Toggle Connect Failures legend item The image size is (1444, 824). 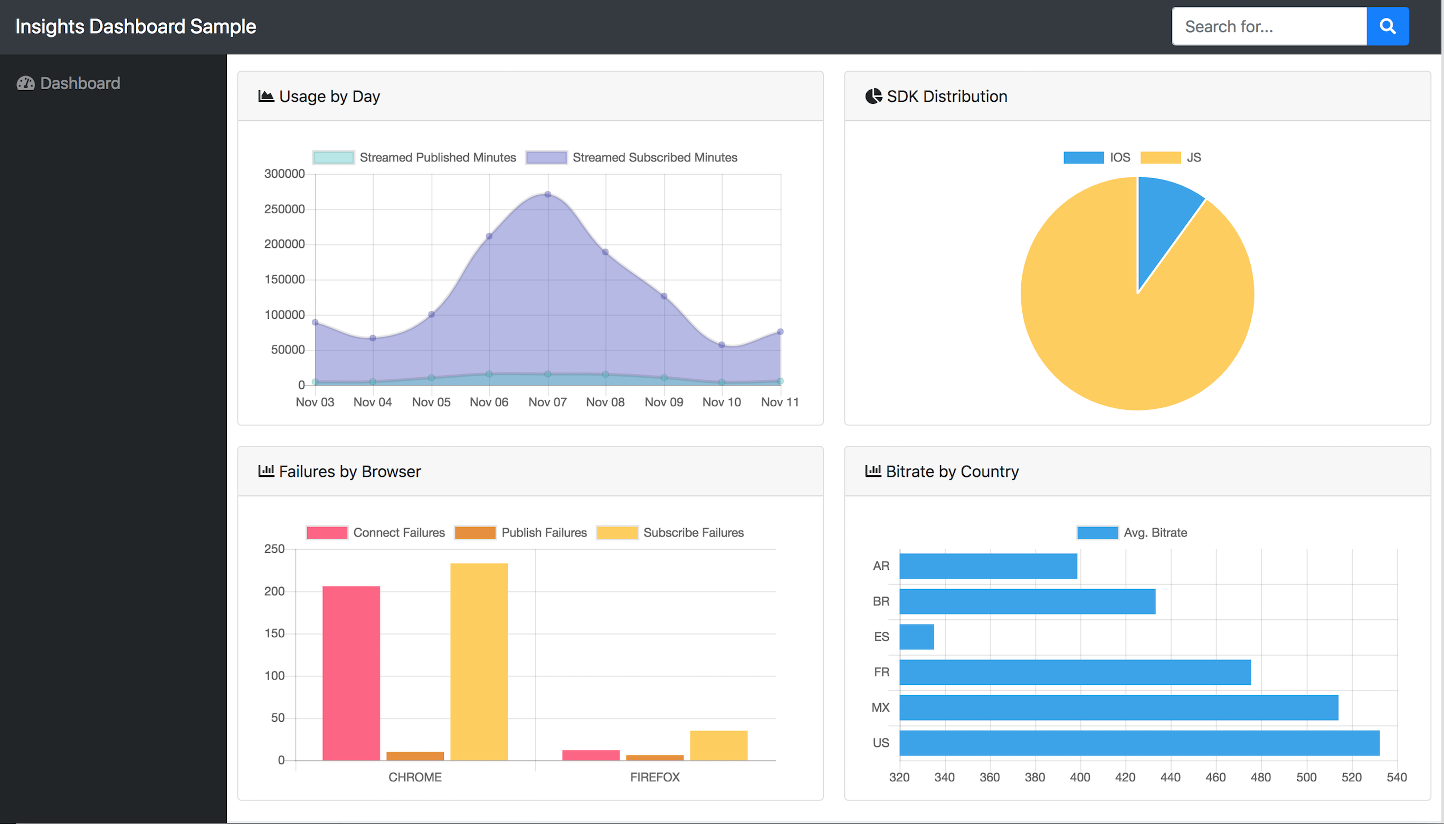click(375, 533)
